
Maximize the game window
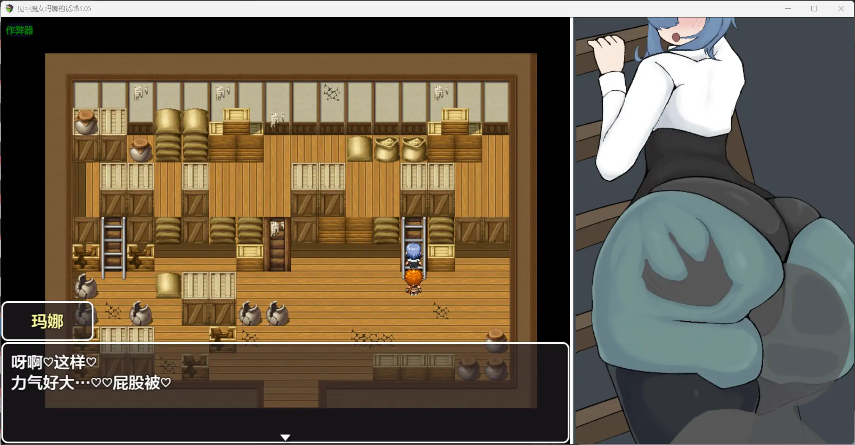pyautogui.click(x=814, y=8)
